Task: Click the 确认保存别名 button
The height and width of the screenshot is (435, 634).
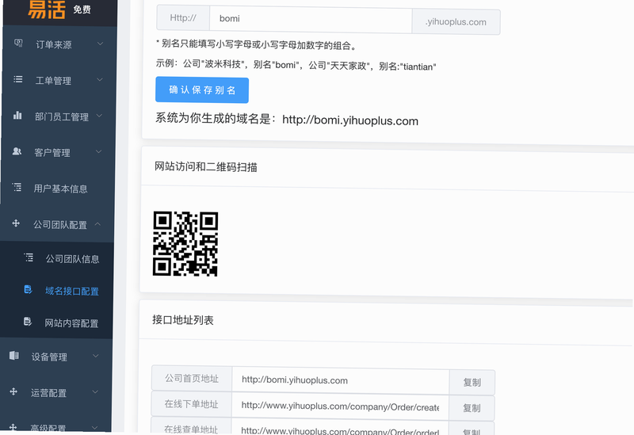Action: tap(202, 90)
